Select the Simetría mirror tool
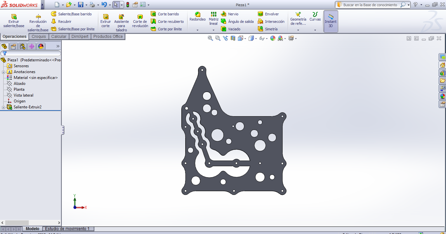Viewport: 446px width, 234px height. pyautogui.click(x=268, y=29)
